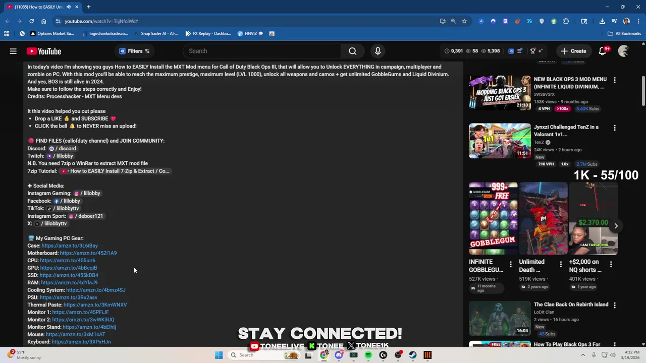The height and width of the screenshot is (363, 646).
Task: Click the vidIQ sparkle AI icon
Action: click(541, 51)
